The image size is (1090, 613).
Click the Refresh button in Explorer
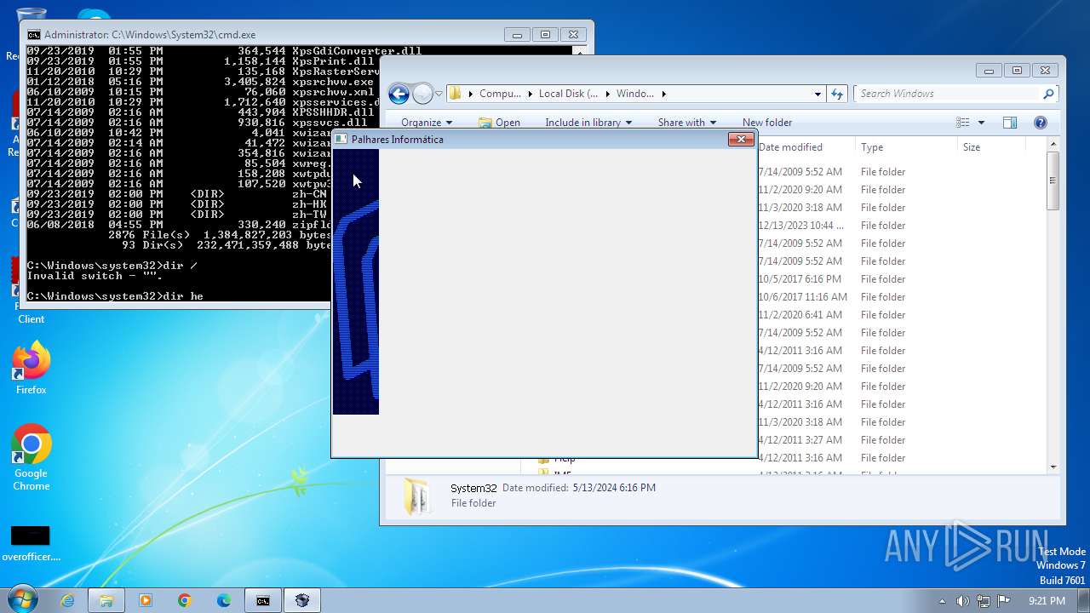(837, 95)
